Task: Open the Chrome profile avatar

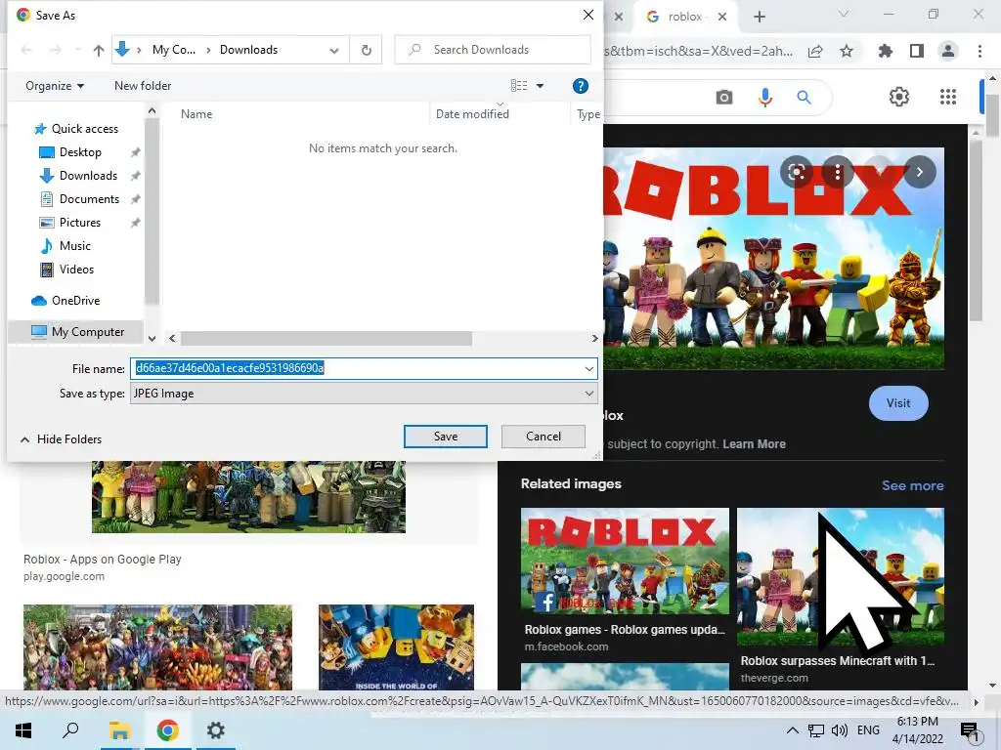Action: pos(948,51)
